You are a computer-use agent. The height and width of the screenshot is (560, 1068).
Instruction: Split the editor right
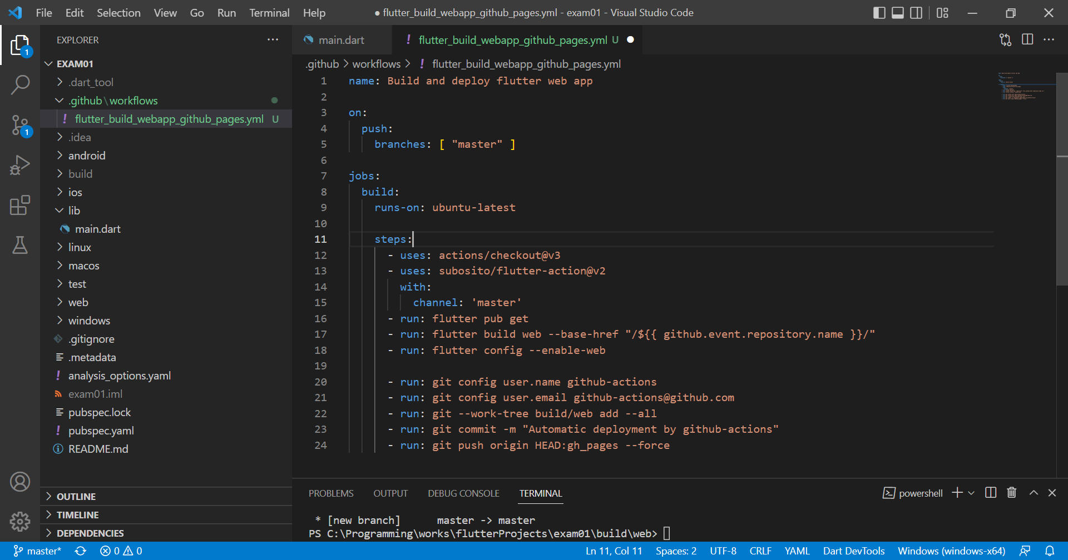pos(1027,40)
